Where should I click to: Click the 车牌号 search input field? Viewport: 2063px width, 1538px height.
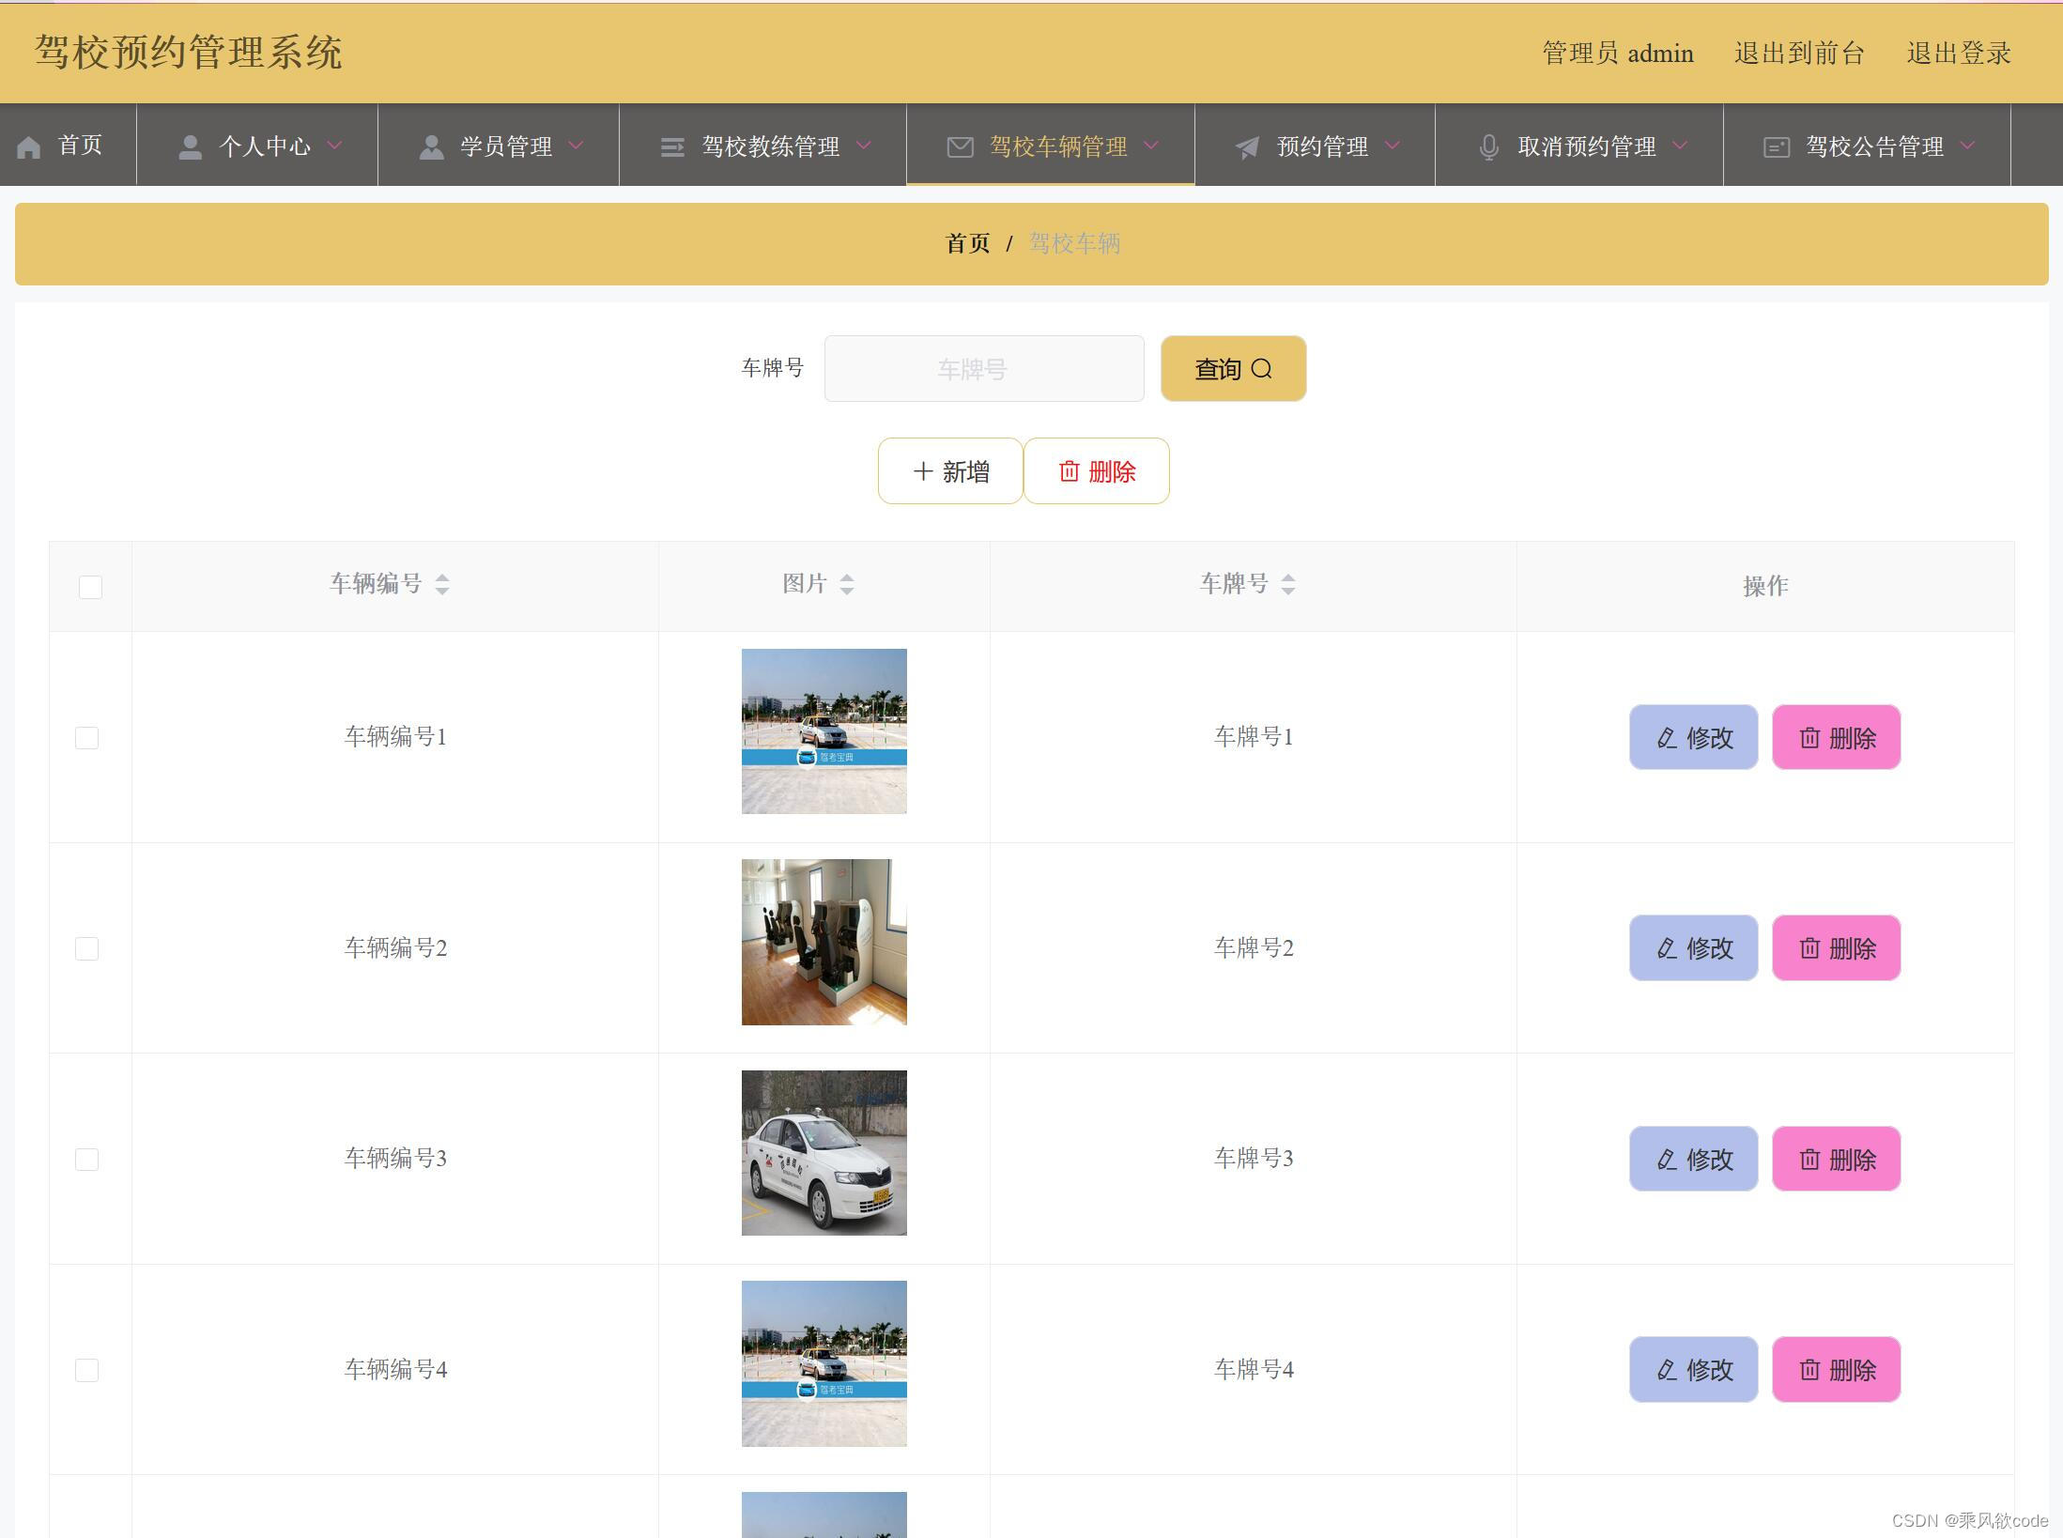point(983,369)
